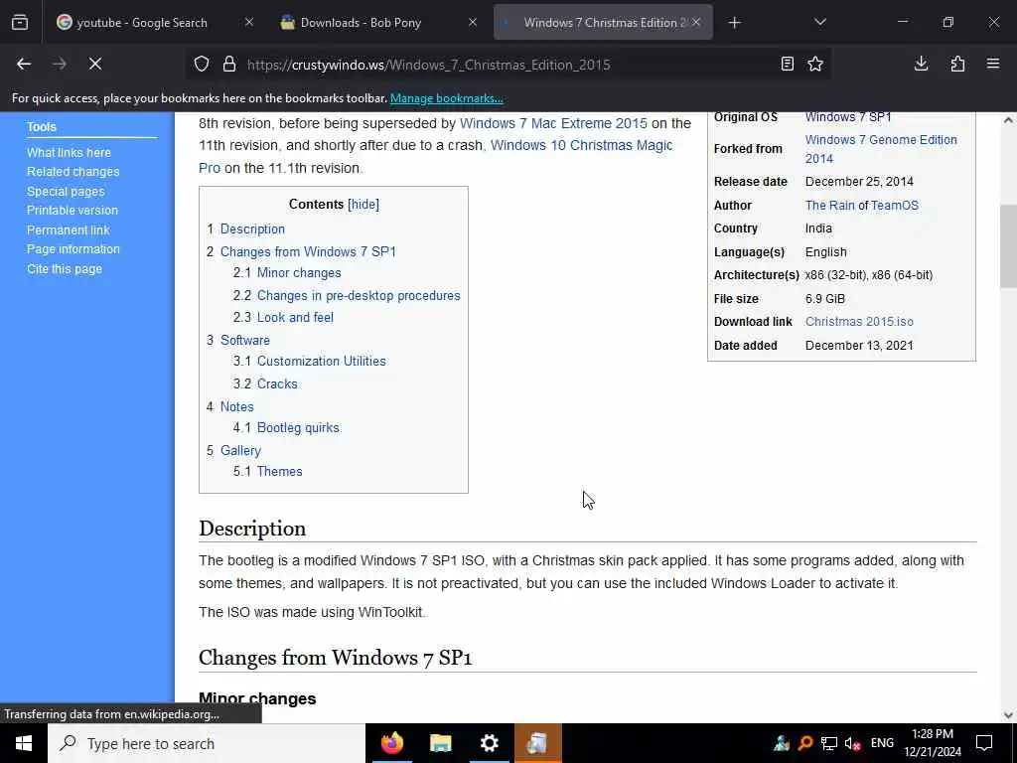The image size is (1017, 763).
Task: Hide the Contents table
Action: [x=363, y=205]
